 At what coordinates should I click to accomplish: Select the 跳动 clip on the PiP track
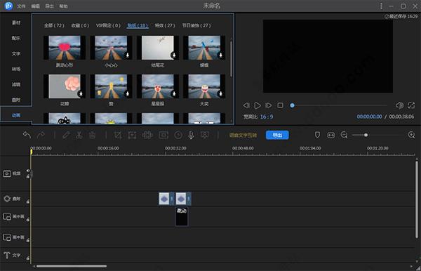(182, 217)
